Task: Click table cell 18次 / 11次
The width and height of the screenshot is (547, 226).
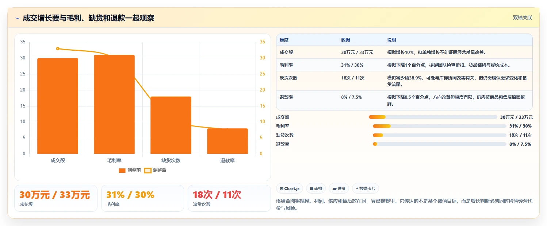Action: (x=353, y=78)
